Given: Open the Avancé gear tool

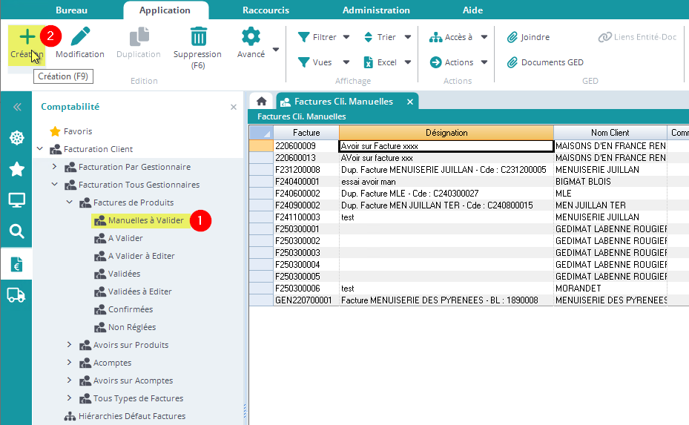Looking at the screenshot, I should (x=251, y=37).
